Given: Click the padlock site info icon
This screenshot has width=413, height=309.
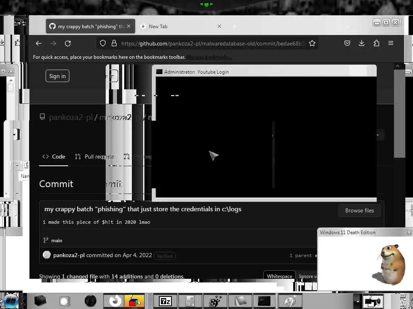Looking at the screenshot, I should click(114, 43).
